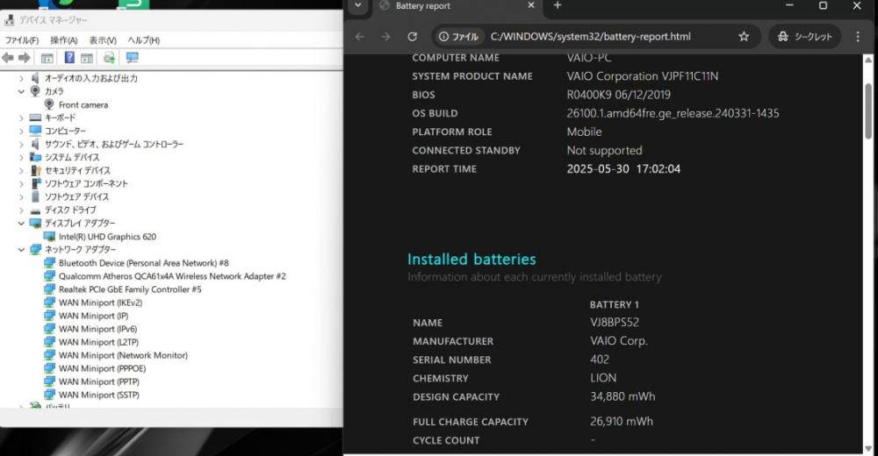Image resolution: width=878 pixels, height=456 pixels.
Task: Click the Forward arrow in Device Manager toolbar
Action: 24,58
